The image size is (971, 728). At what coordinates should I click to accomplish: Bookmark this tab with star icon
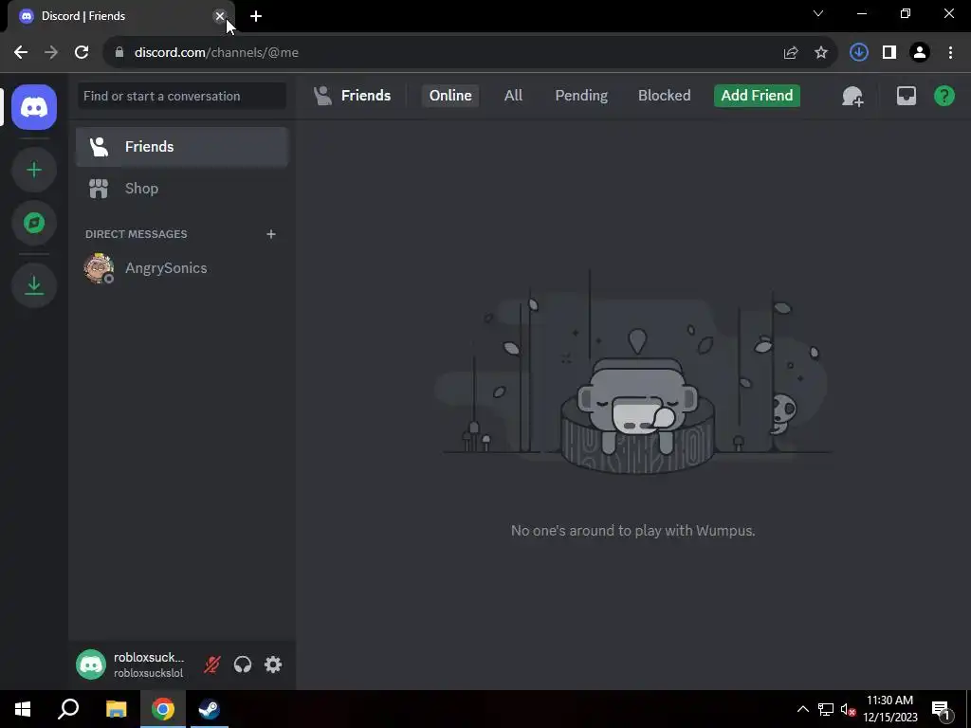(821, 53)
